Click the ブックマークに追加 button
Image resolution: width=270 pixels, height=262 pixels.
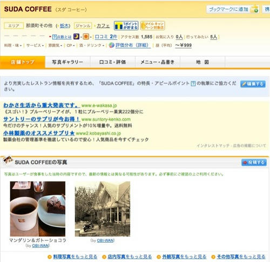pos(233,9)
